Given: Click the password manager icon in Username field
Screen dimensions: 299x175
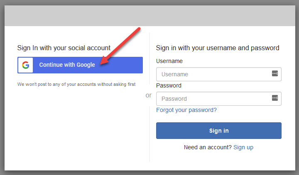Looking at the screenshot, I should [x=274, y=73].
